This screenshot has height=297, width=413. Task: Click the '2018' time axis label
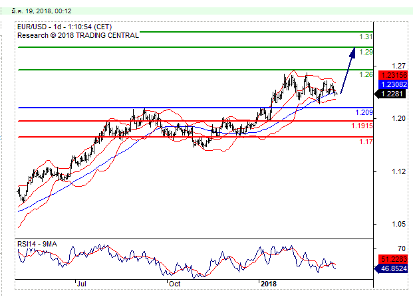click(x=269, y=284)
